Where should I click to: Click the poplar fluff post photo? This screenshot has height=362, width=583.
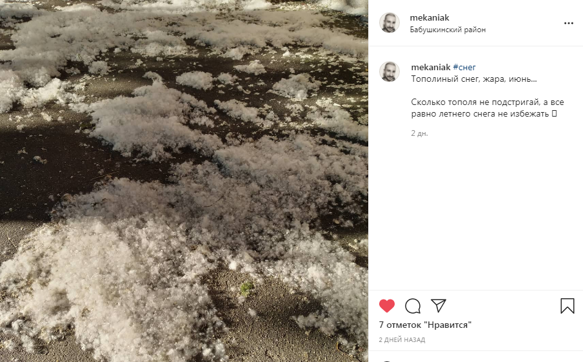pos(184,181)
